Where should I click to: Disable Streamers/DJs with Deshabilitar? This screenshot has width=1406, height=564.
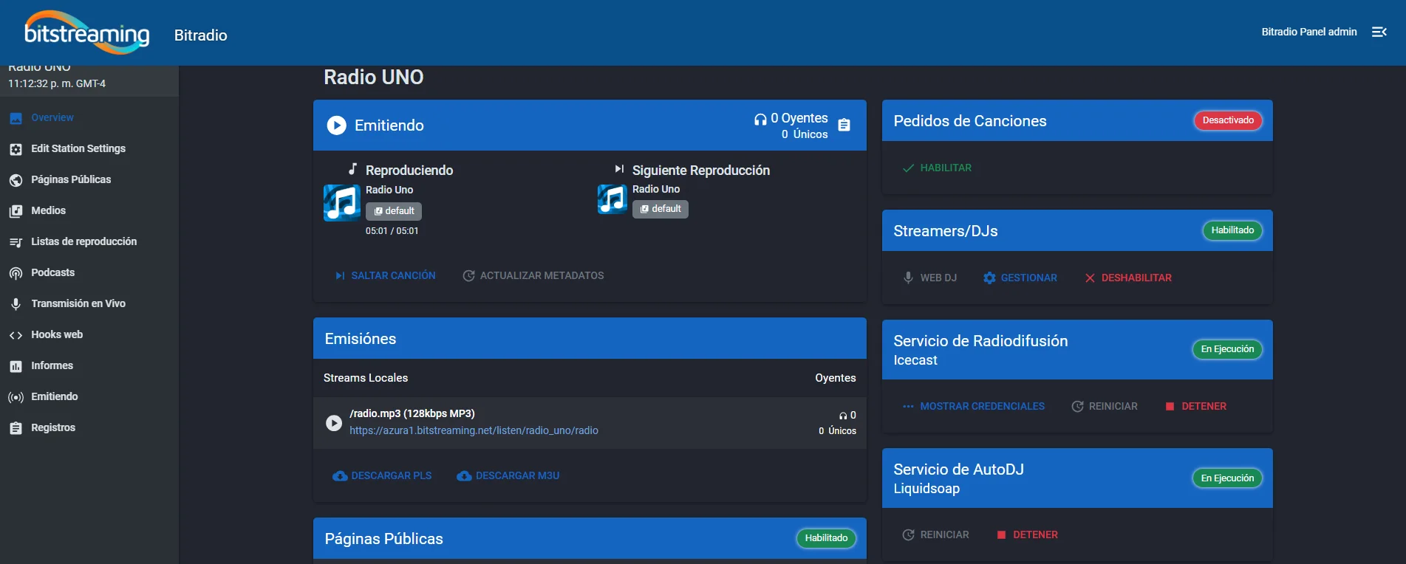coord(1127,278)
